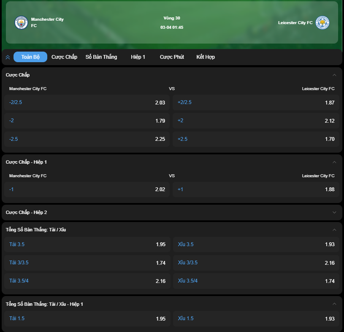Collapse Tài / Xỉu - Hiệp 1 section chevron
The width and height of the screenshot is (344, 332).
pos(334,304)
